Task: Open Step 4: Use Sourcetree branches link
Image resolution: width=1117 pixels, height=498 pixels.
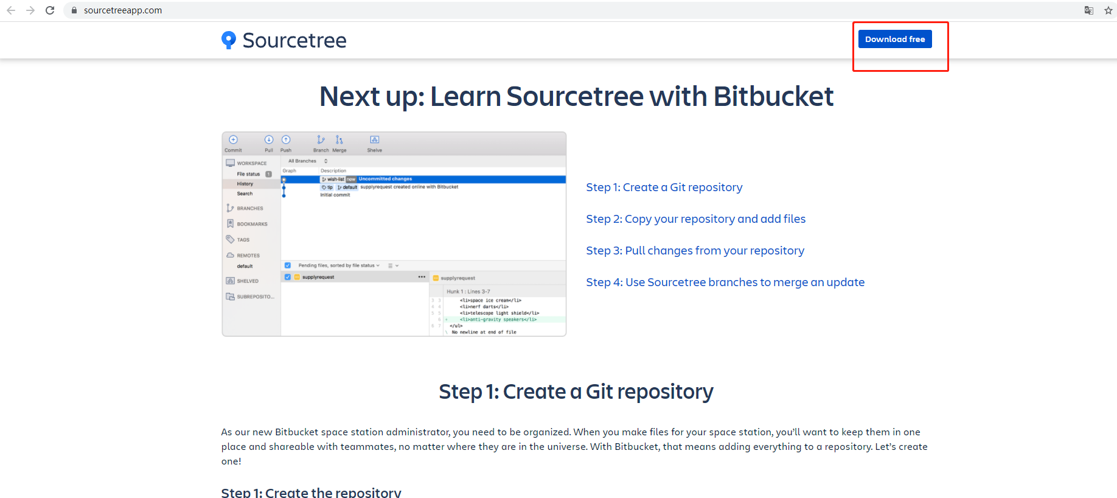Action: [725, 282]
